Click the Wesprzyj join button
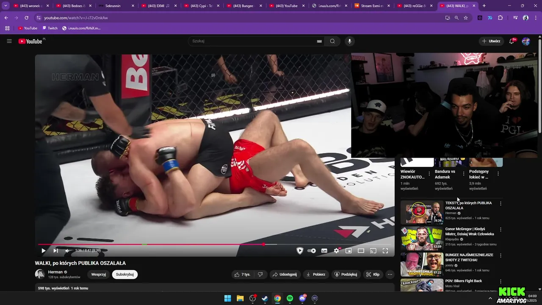542x305 pixels. coord(99,274)
